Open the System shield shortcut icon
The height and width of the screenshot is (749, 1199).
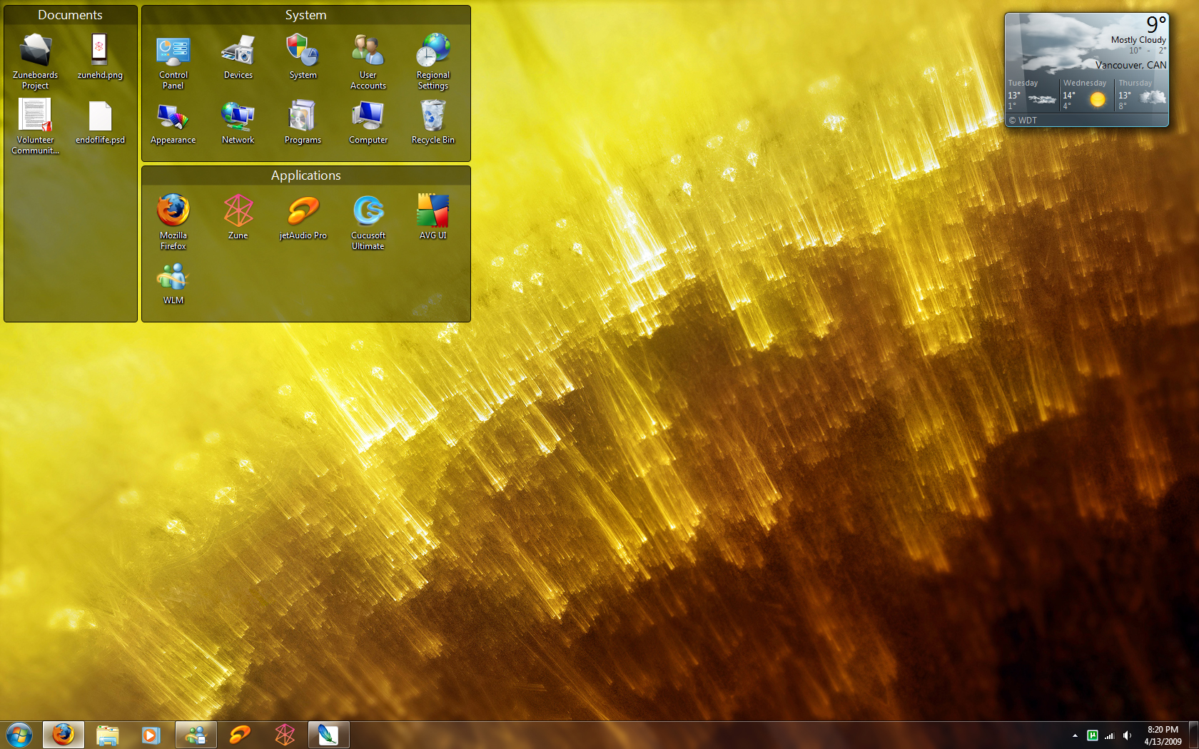(x=303, y=57)
